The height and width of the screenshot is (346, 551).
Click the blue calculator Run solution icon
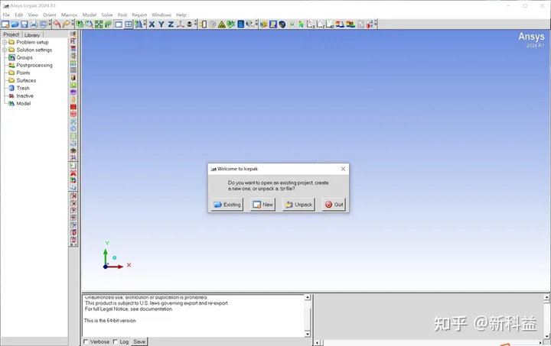241,24
